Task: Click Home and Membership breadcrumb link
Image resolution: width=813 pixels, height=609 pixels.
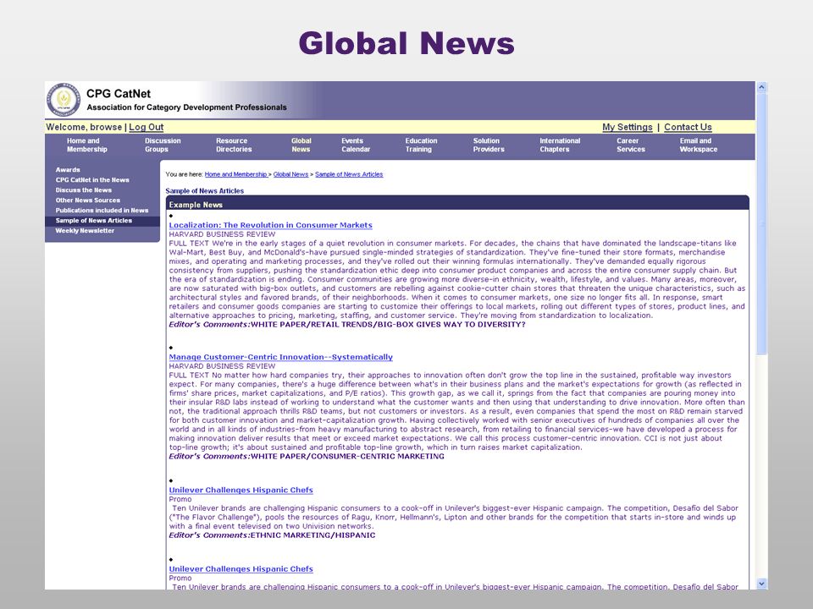Action: click(x=236, y=174)
